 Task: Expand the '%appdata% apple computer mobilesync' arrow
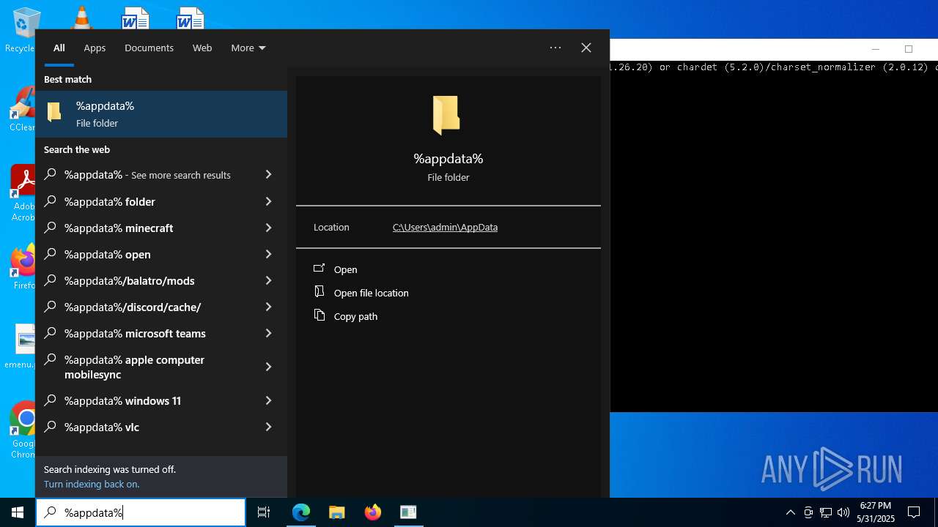tap(268, 367)
